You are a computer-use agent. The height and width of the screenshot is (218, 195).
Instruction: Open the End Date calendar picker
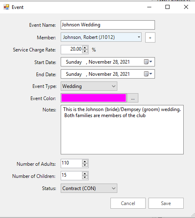point(148,74)
